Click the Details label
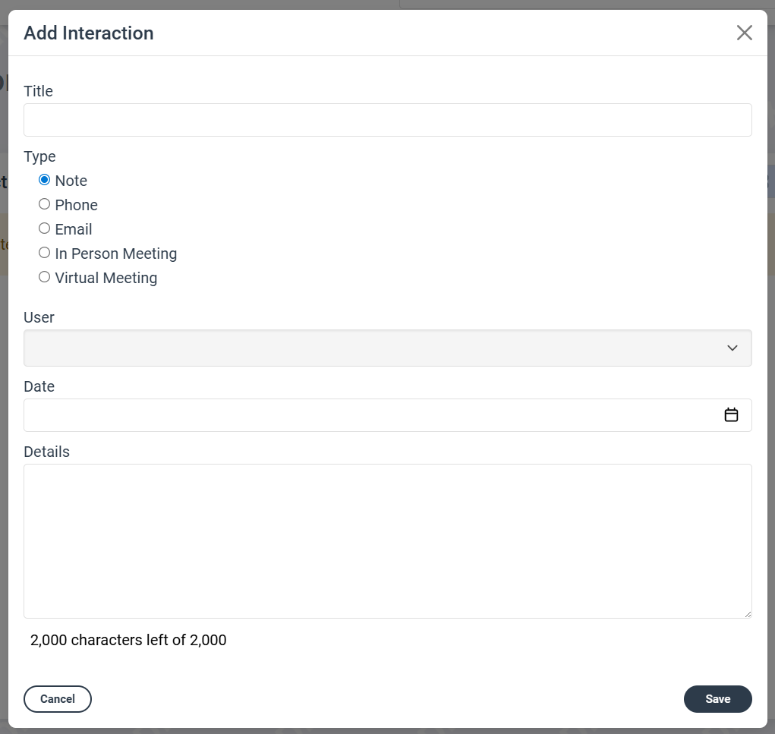The height and width of the screenshot is (734, 775). (46, 452)
